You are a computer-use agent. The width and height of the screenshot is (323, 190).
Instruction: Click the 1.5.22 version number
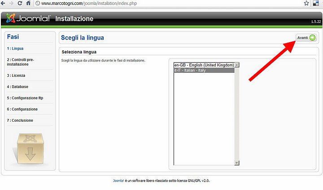(x=316, y=22)
